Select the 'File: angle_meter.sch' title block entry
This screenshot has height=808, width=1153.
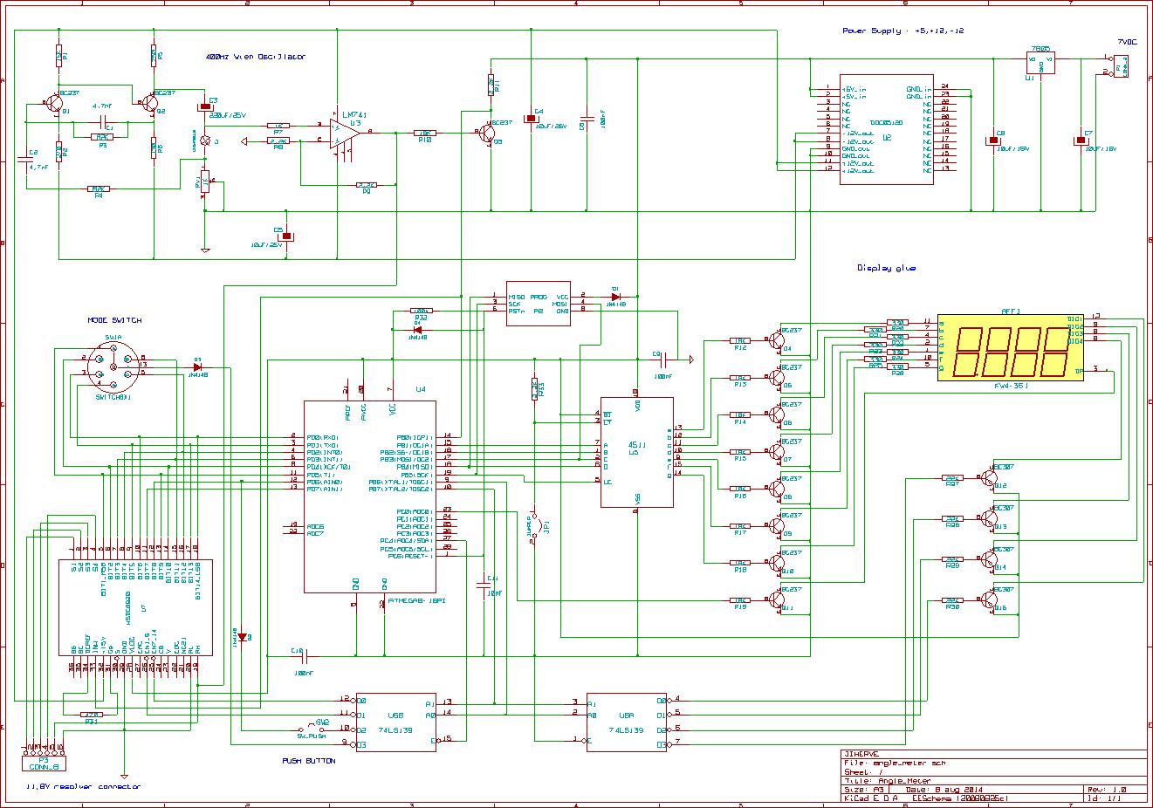[x=895, y=763]
